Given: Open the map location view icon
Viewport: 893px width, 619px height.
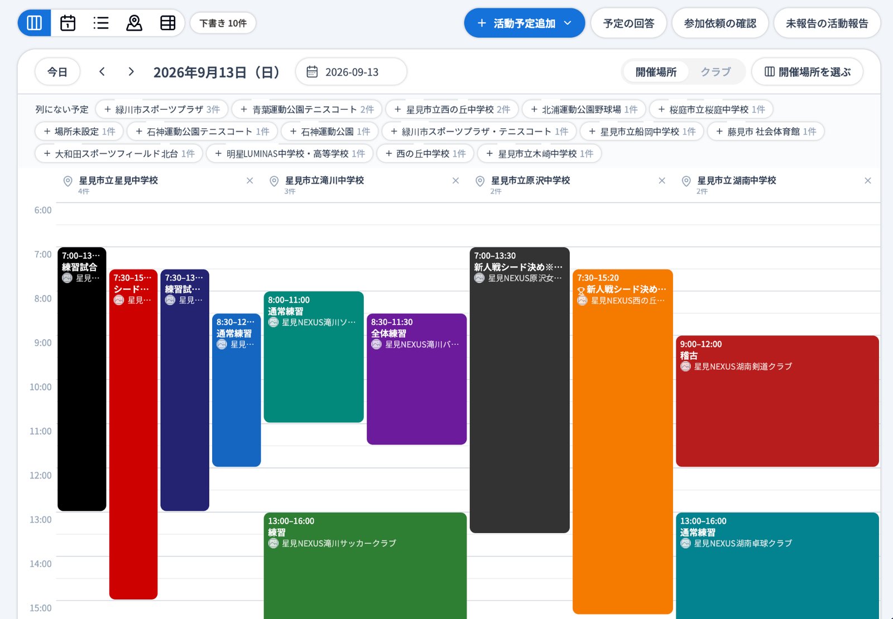Looking at the screenshot, I should point(134,23).
